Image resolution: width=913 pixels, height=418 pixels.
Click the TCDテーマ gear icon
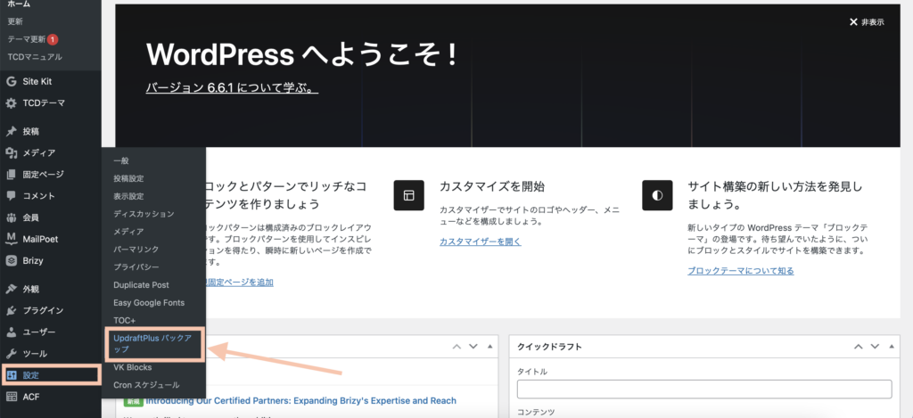(11, 103)
